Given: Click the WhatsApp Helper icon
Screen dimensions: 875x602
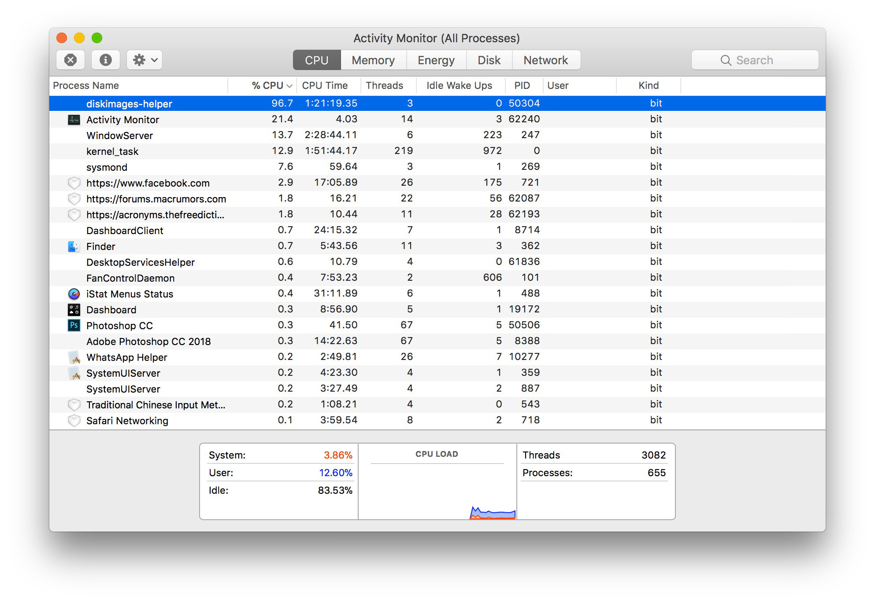Looking at the screenshot, I should coord(74,357).
